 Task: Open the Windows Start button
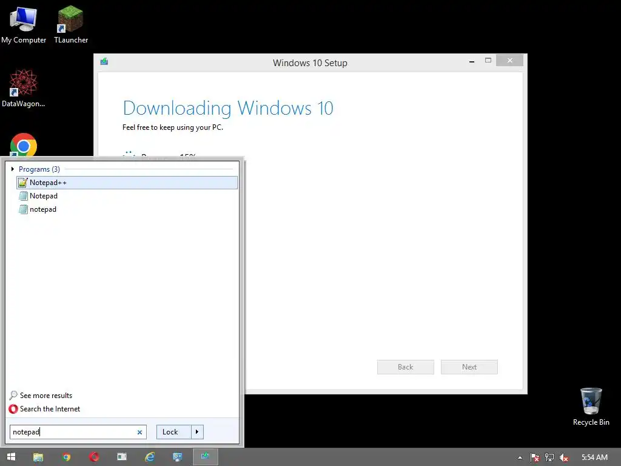(11, 457)
